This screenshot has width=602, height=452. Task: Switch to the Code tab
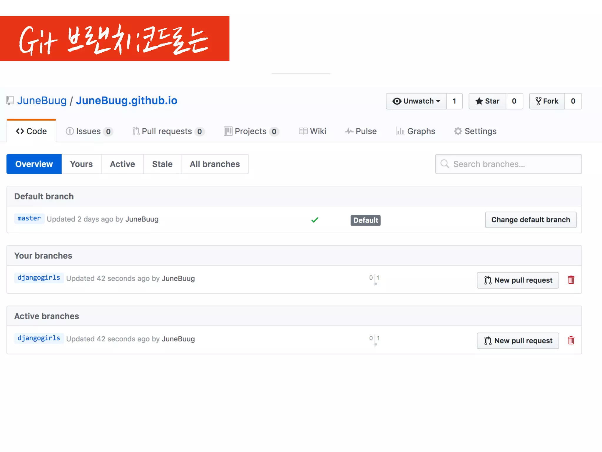pos(31,131)
